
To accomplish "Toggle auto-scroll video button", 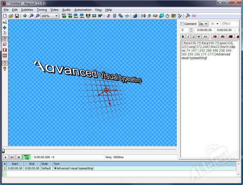I will pyautogui.click(x=26, y=157).
